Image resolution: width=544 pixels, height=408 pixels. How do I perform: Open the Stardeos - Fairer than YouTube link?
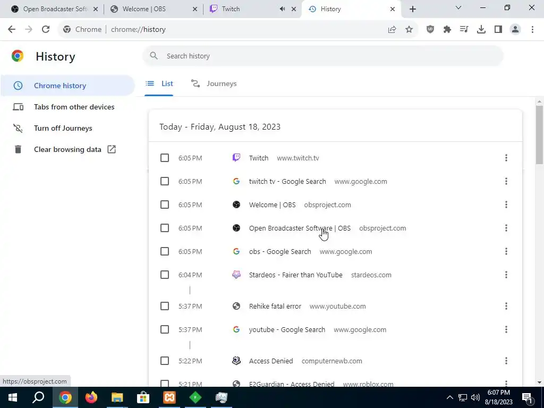[295, 275]
